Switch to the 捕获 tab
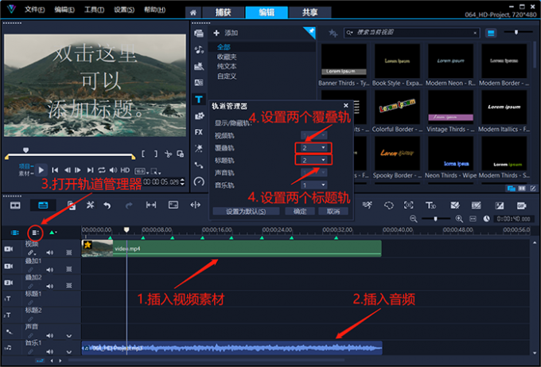The image size is (541, 367). point(224,13)
